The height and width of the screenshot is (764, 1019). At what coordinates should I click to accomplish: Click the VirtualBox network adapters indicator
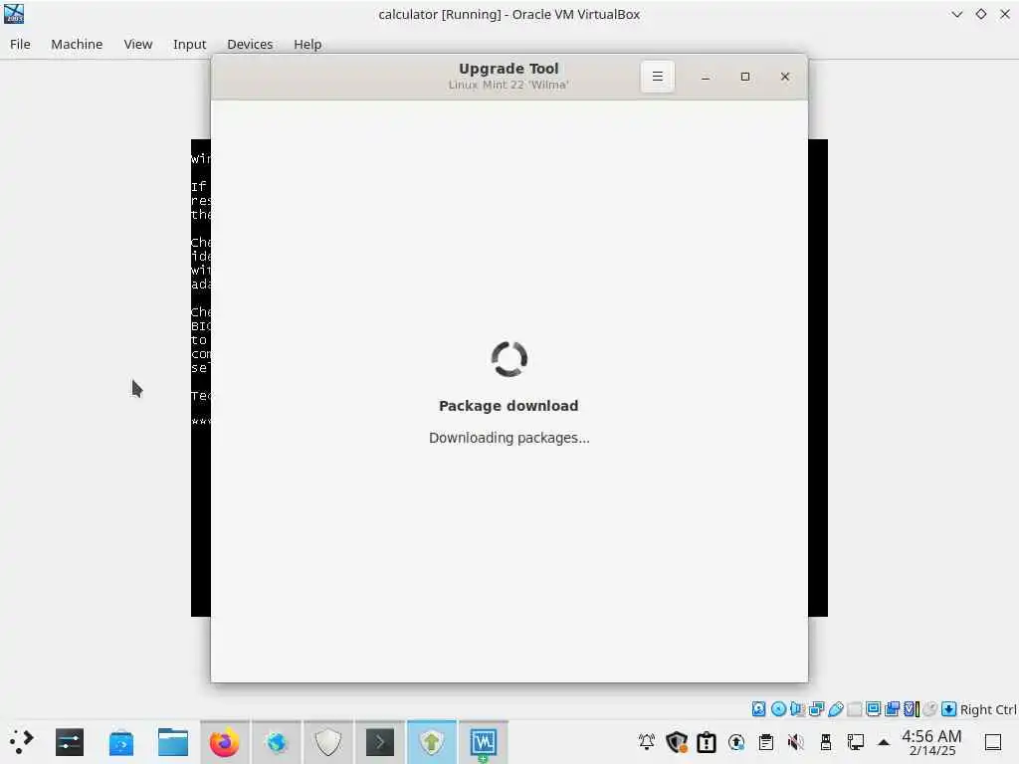(817, 708)
